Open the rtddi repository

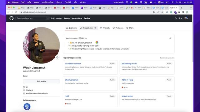(x=67, y=96)
